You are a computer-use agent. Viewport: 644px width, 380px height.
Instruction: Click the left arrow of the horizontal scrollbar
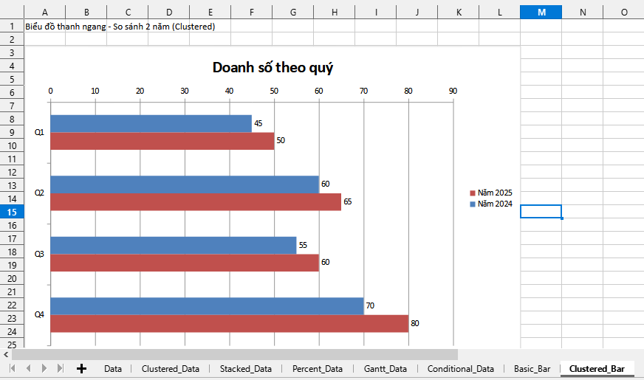click(x=6, y=354)
